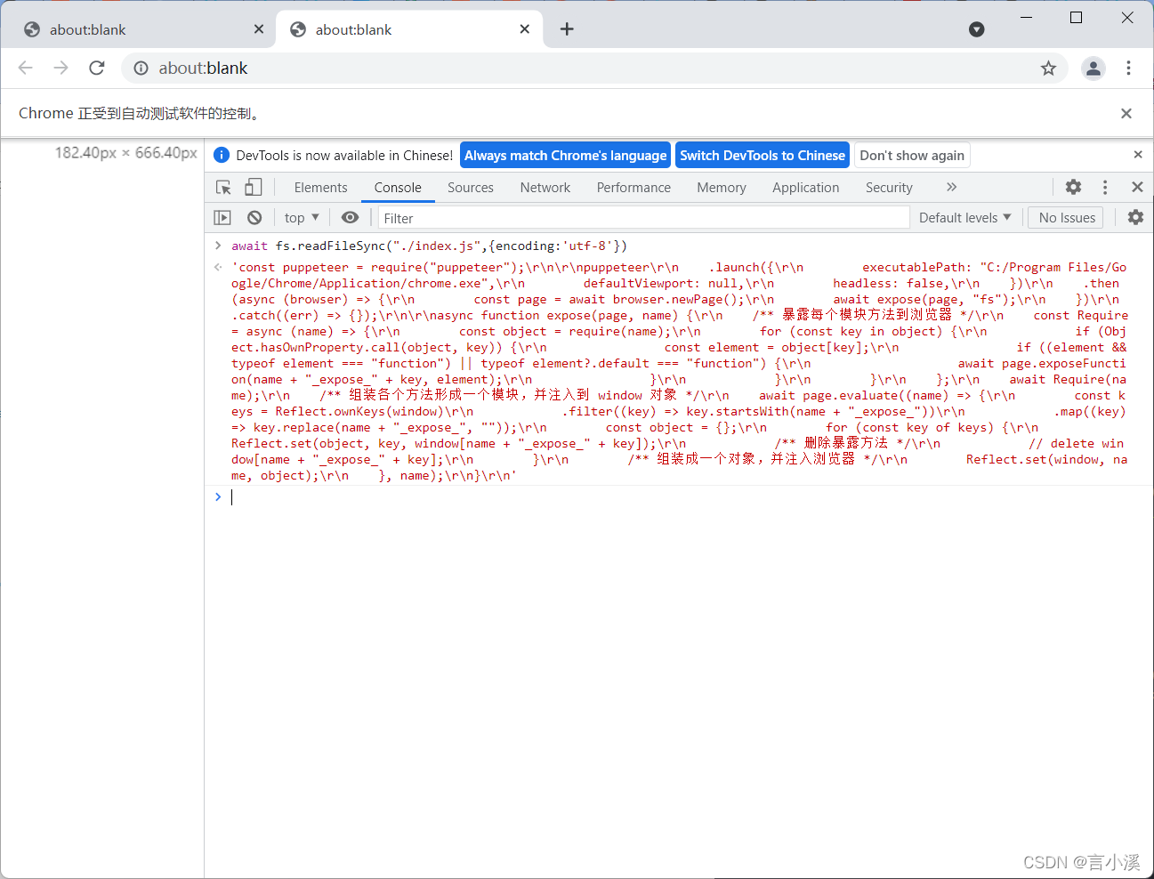Clear the console output
1154x879 pixels.
click(254, 218)
